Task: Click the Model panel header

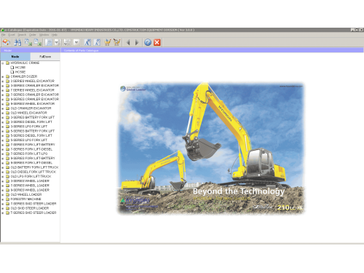Action: click(x=31, y=50)
